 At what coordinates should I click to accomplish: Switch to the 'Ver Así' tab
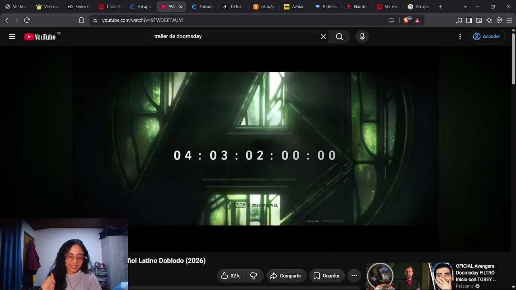tap(389, 7)
